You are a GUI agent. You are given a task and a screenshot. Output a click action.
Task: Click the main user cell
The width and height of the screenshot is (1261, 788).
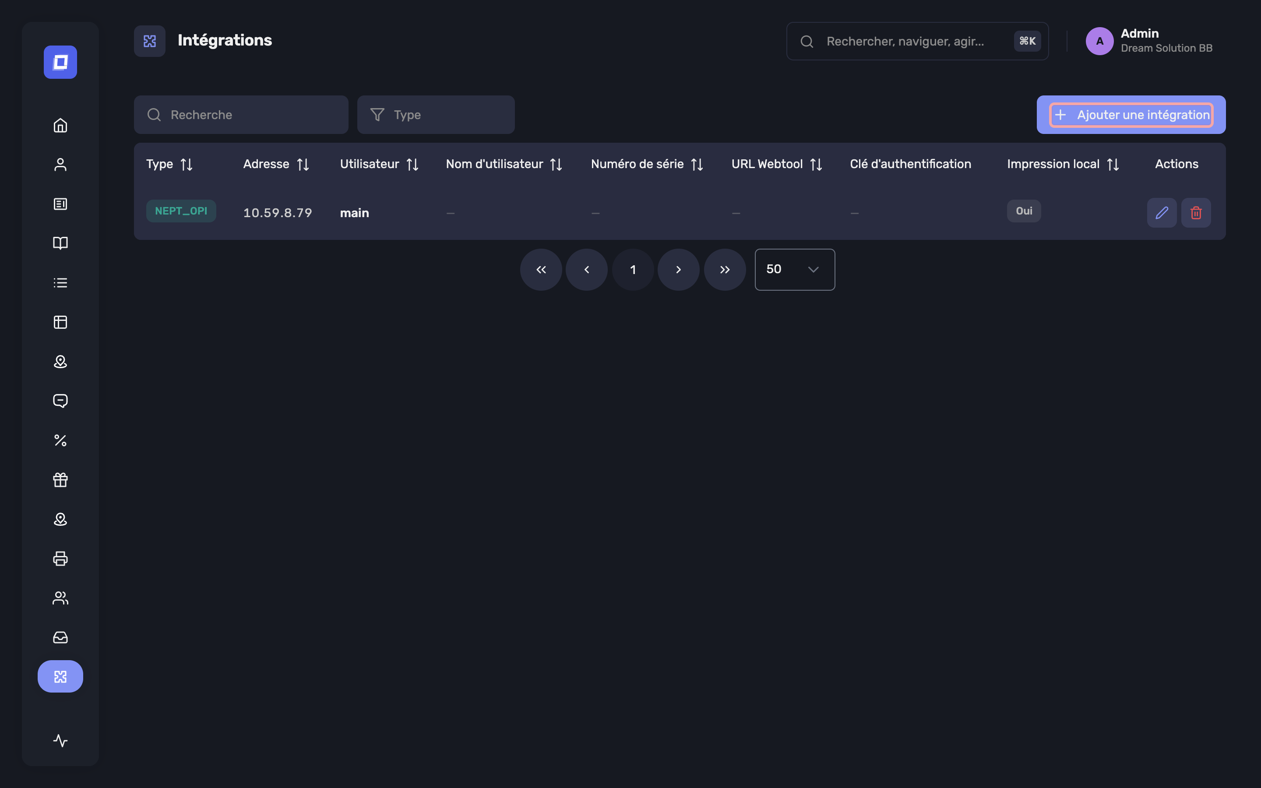(354, 213)
